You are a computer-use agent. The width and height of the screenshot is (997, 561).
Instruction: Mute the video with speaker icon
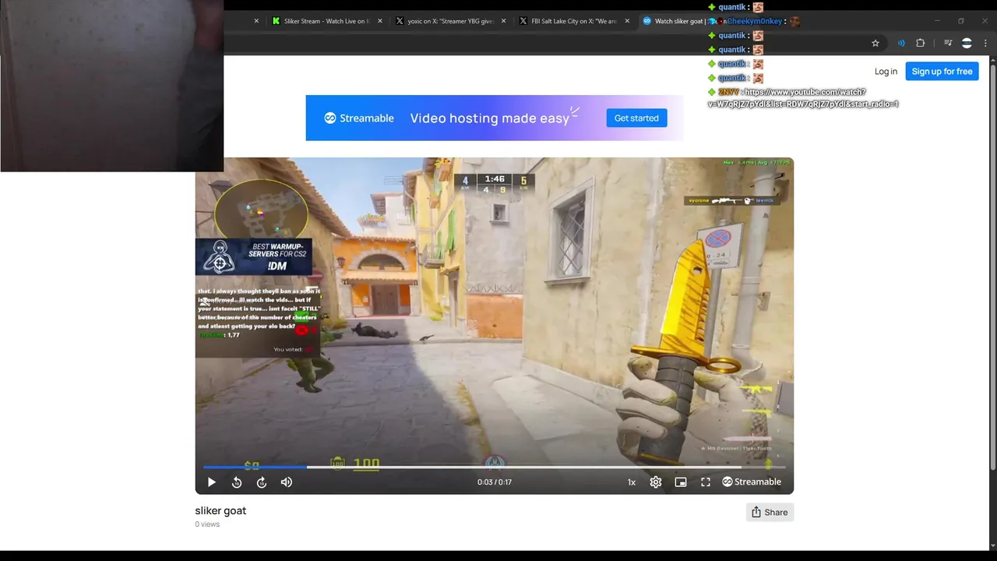click(287, 482)
